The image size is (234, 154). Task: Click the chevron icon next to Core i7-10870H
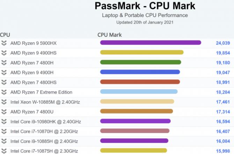(x=4, y=131)
